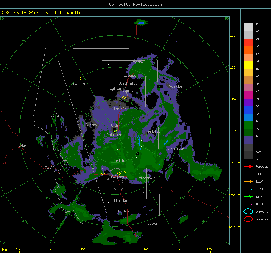This screenshot has width=271, height=253.
Task: Click the lightest gray band atop the legend
Action: (248, 27)
